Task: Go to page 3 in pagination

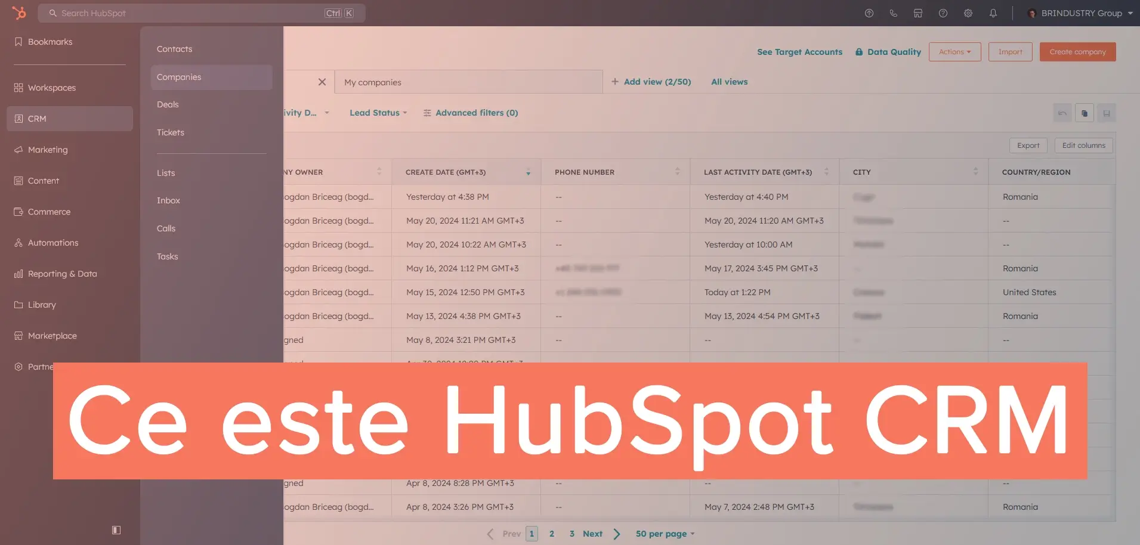Action: (x=571, y=534)
